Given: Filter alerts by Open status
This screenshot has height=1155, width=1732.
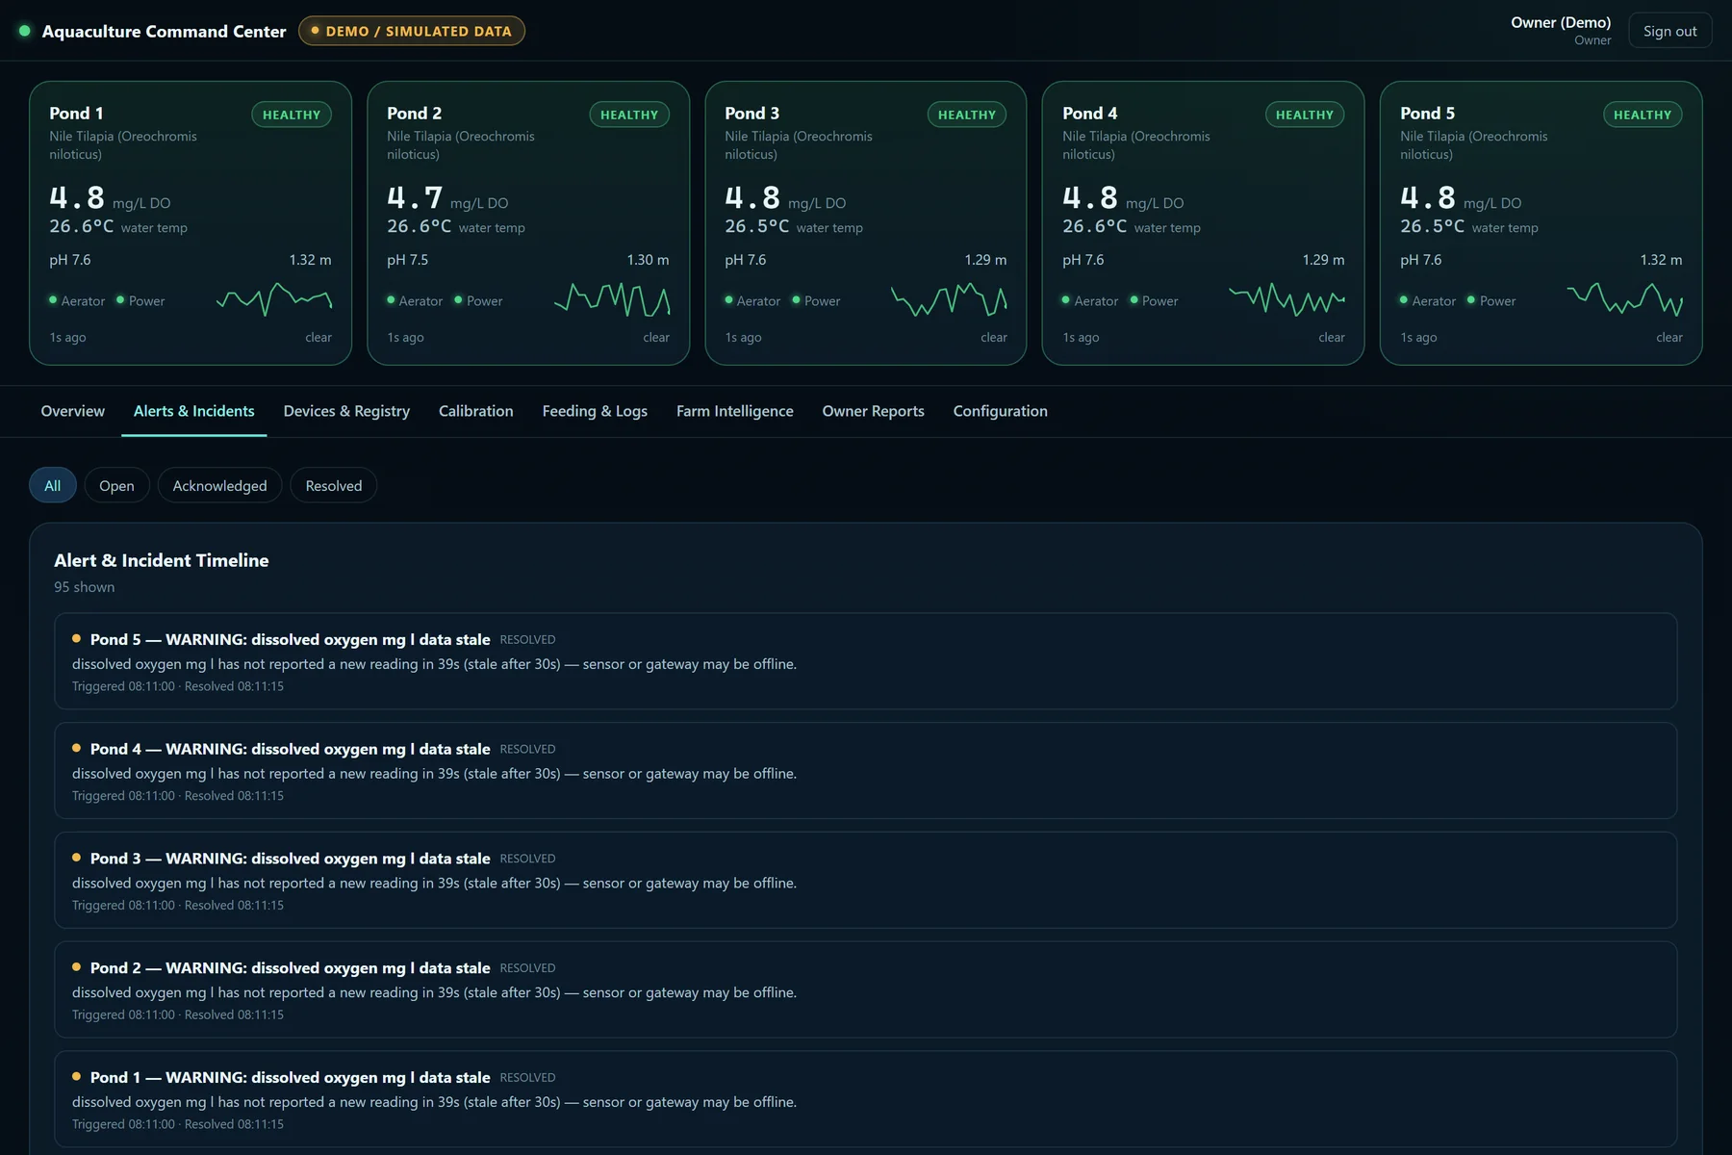Looking at the screenshot, I should pyautogui.click(x=116, y=485).
